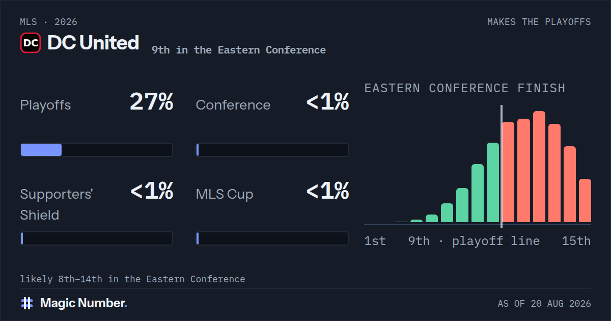This screenshot has width=611, height=321.
Task: Click the white playoff line marker
Action: tap(502, 167)
